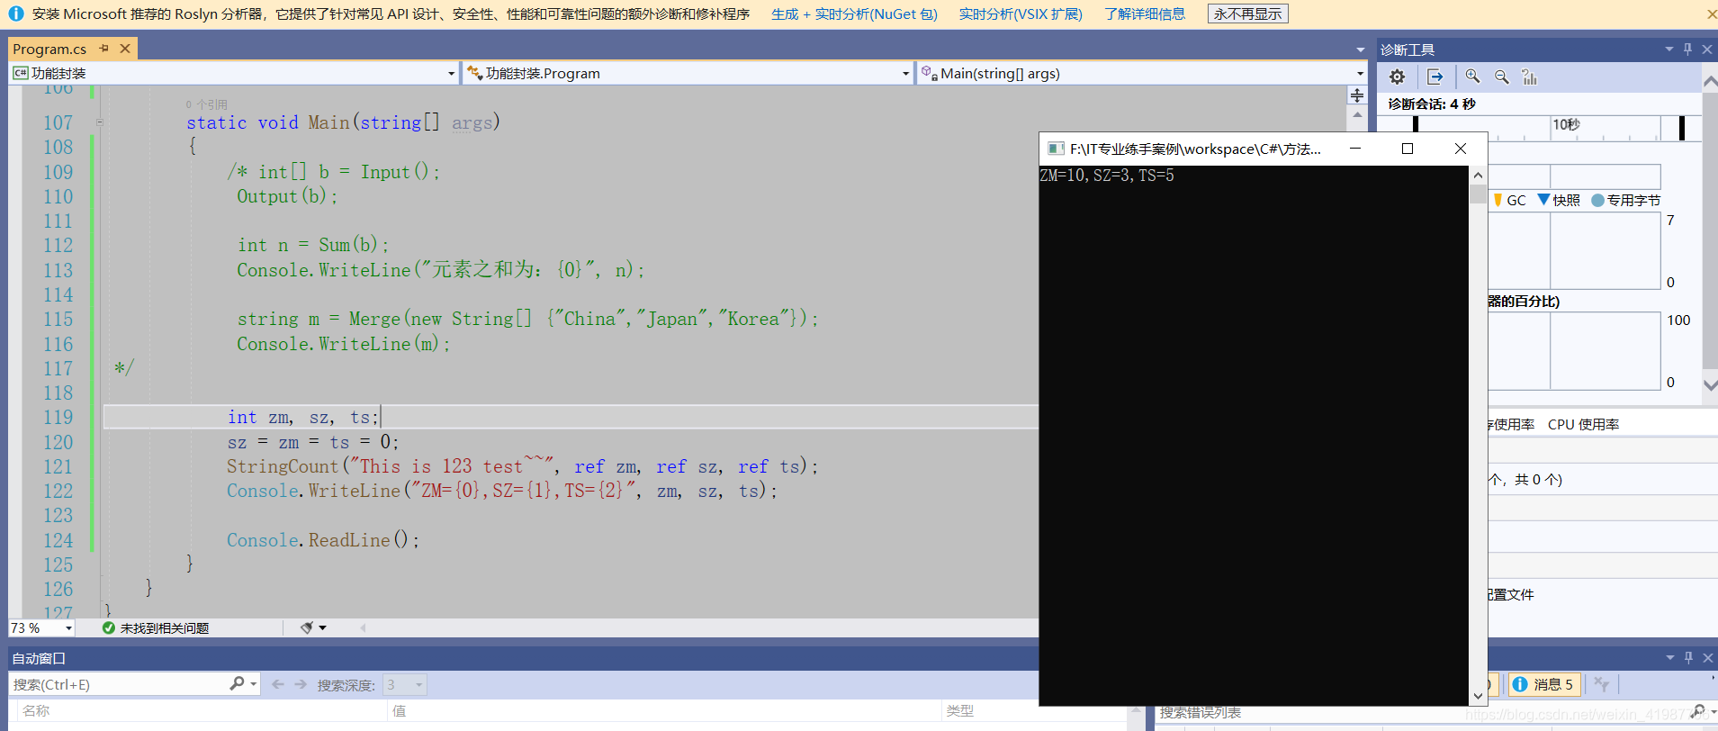Pin the diagnostic tools panel
Screen dimensions: 1718x731
point(1687,50)
